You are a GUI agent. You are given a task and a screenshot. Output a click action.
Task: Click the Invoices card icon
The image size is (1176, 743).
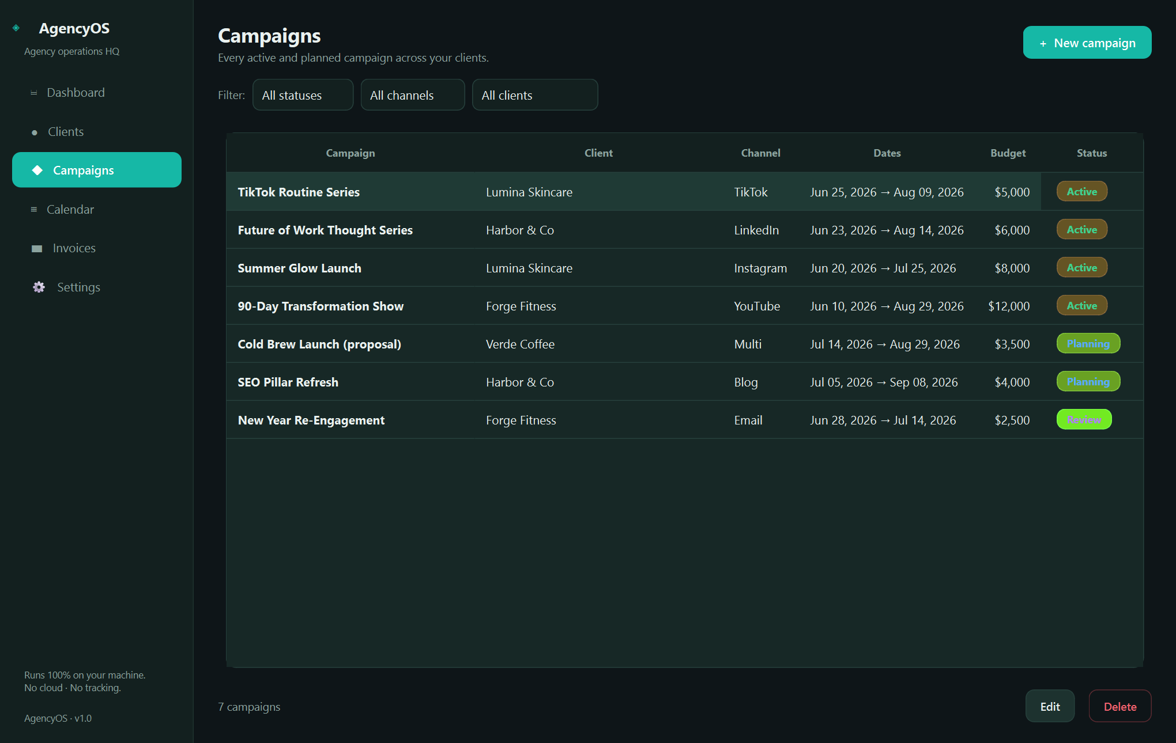37,249
